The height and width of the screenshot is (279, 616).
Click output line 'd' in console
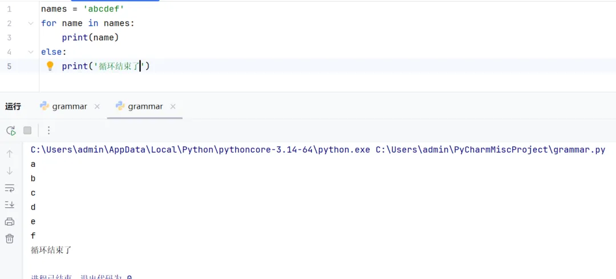pyautogui.click(x=33, y=207)
